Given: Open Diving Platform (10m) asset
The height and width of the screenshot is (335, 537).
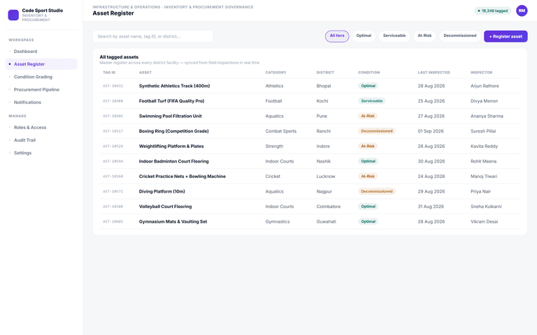Looking at the screenshot, I should coord(162,191).
